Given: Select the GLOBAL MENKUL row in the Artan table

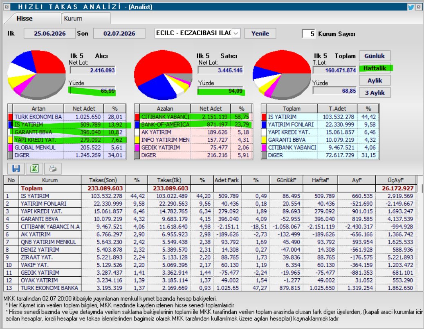Looking at the screenshot, I should pos(67,147).
